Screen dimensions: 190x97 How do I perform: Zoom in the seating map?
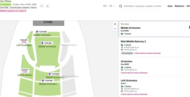point(115,24)
